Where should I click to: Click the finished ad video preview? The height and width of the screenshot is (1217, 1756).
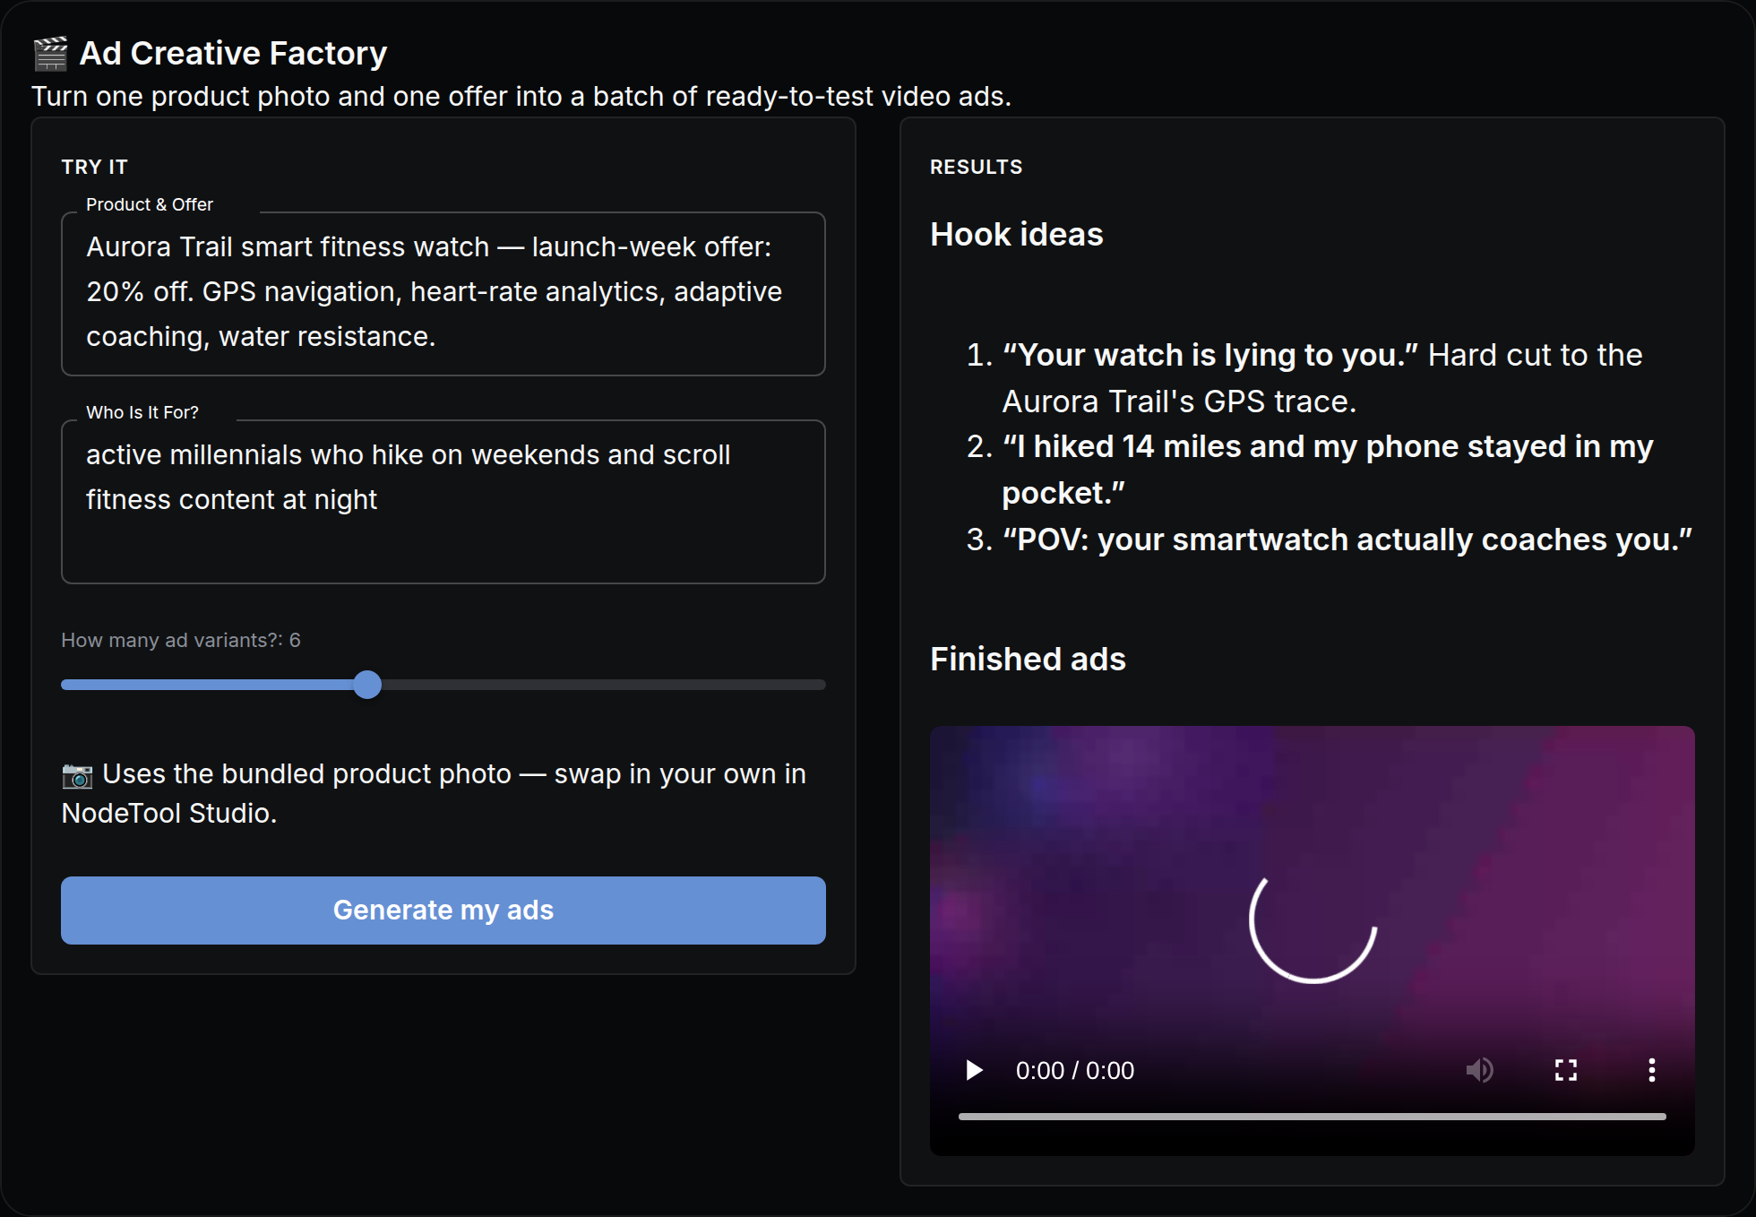1313,941
